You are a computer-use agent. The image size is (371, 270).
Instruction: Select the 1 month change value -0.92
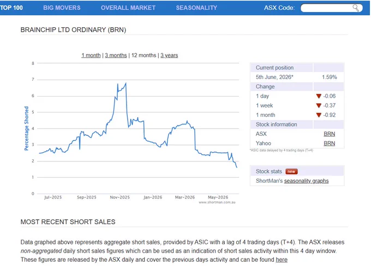click(x=330, y=115)
